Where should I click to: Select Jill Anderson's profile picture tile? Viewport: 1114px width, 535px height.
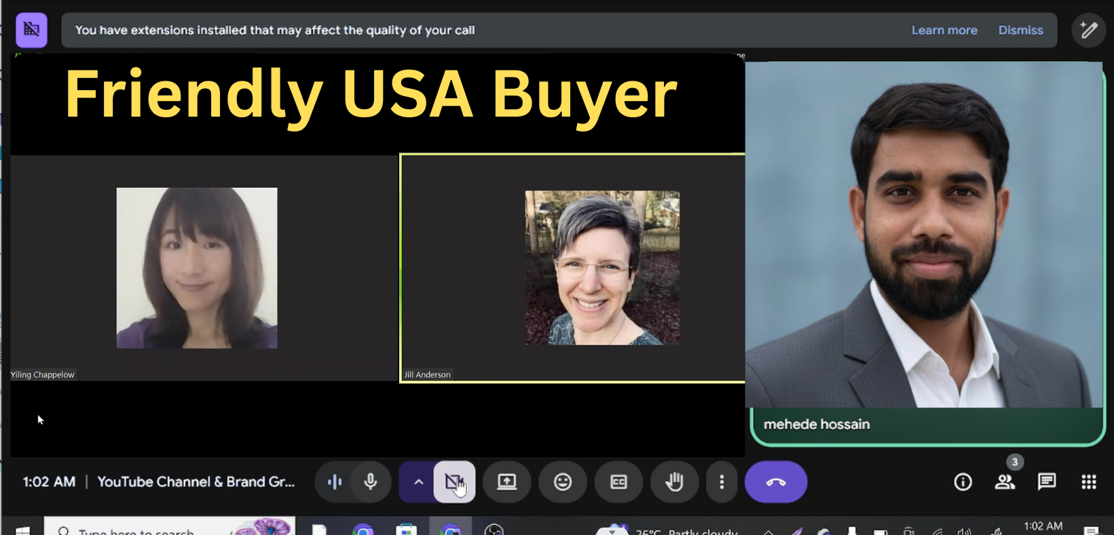(x=602, y=268)
